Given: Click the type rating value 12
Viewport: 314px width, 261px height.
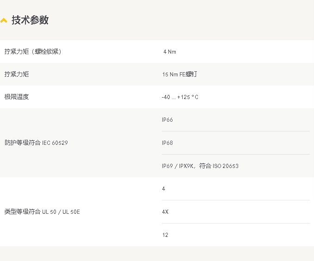Looking at the screenshot, I should click(x=165, y=235).
